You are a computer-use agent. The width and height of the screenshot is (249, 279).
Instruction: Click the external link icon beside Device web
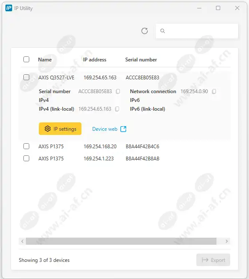[x=123, y=129]
